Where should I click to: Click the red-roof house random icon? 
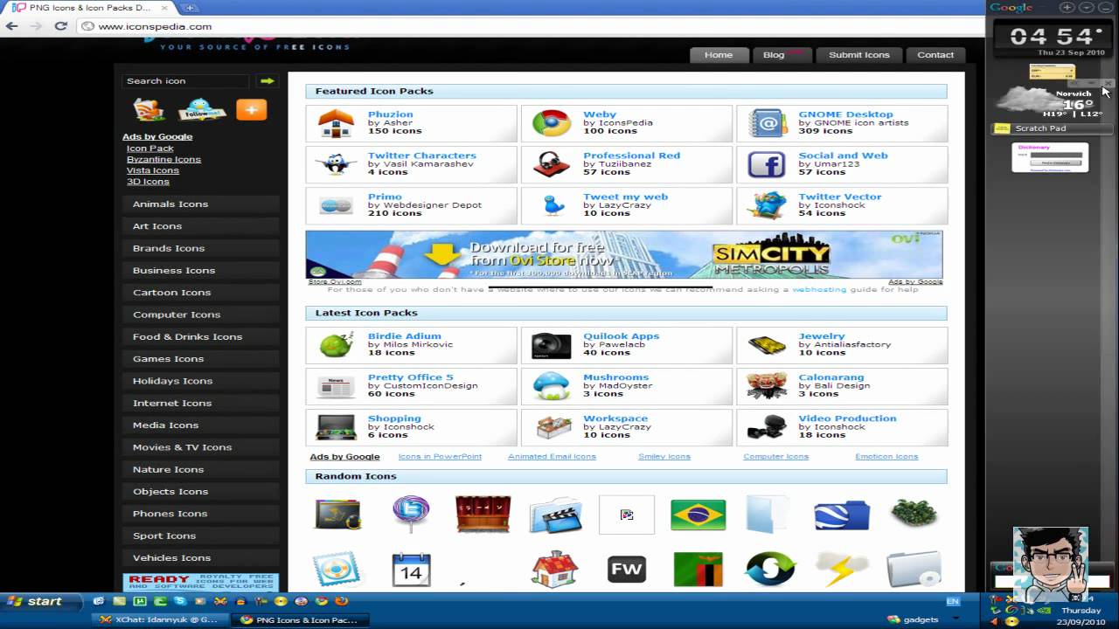tap(555, 570)
